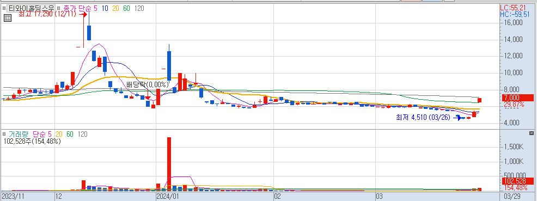The width and height of the screenshot is (537, 201).
Task: Click the 배당락(0,00%) ex-dividend marker
Action: tap(147, 84)
